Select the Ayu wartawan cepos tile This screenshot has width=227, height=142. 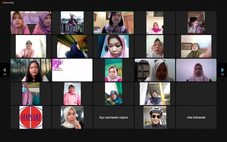click(x=113, y=117)
